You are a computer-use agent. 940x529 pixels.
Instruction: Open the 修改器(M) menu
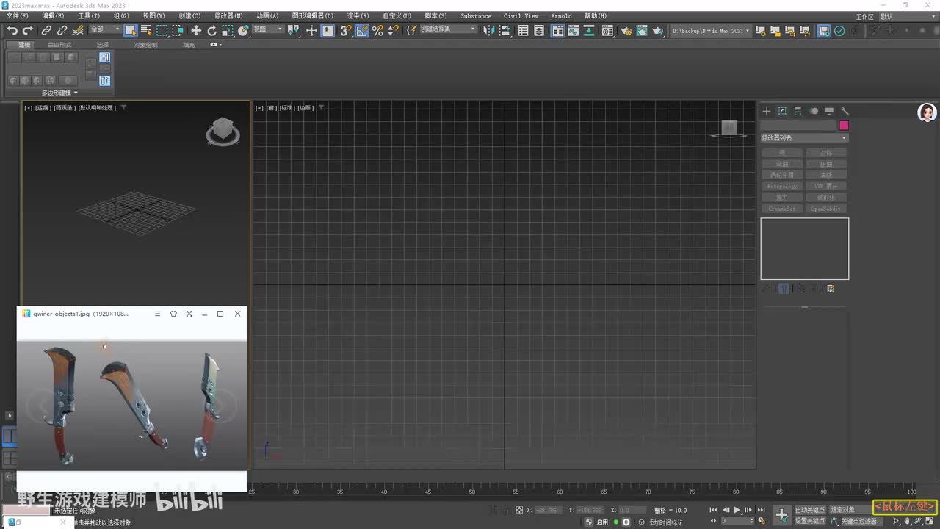coord(228,16)
